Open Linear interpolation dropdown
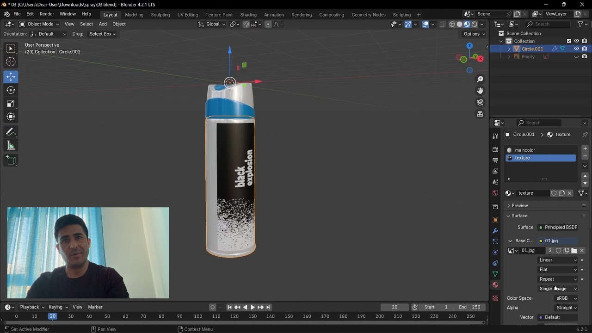Screen dimensions: 592x333 tap(558, 260)
